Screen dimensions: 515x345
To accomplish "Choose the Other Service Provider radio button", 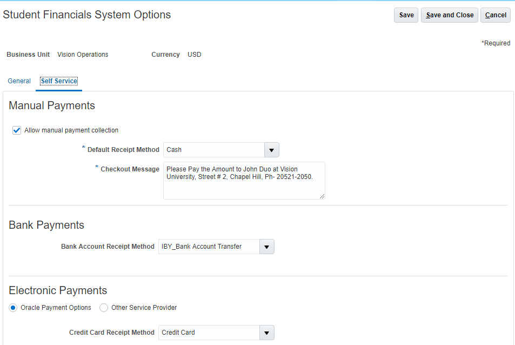I will coord(104,308).
